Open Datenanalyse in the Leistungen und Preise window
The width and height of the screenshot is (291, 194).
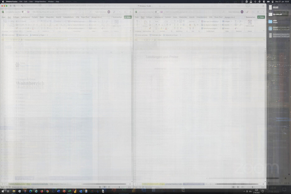pyautogui.click(x=250, y=23)
